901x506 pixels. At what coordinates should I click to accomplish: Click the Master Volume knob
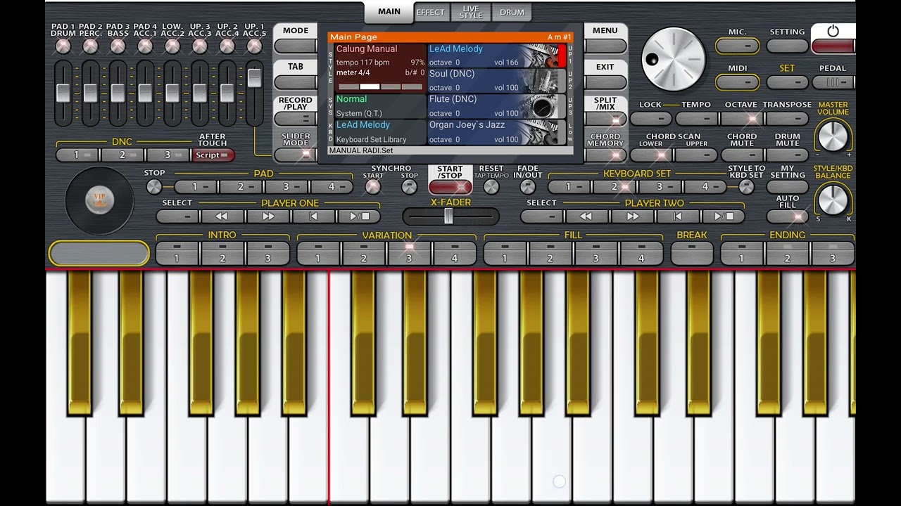(x=833, y=136)
